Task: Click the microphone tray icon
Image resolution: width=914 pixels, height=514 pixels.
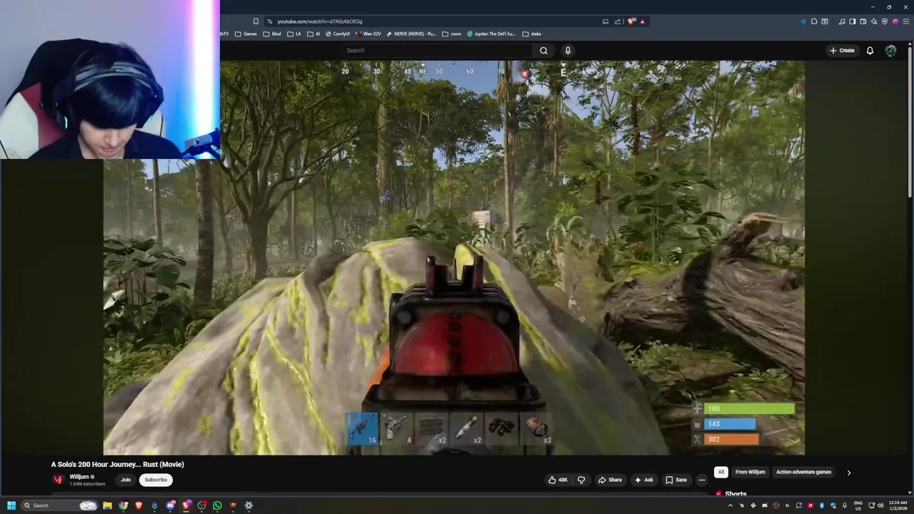Action: [845, 505]
